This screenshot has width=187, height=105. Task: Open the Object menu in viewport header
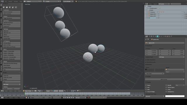[x=20, y=91]
